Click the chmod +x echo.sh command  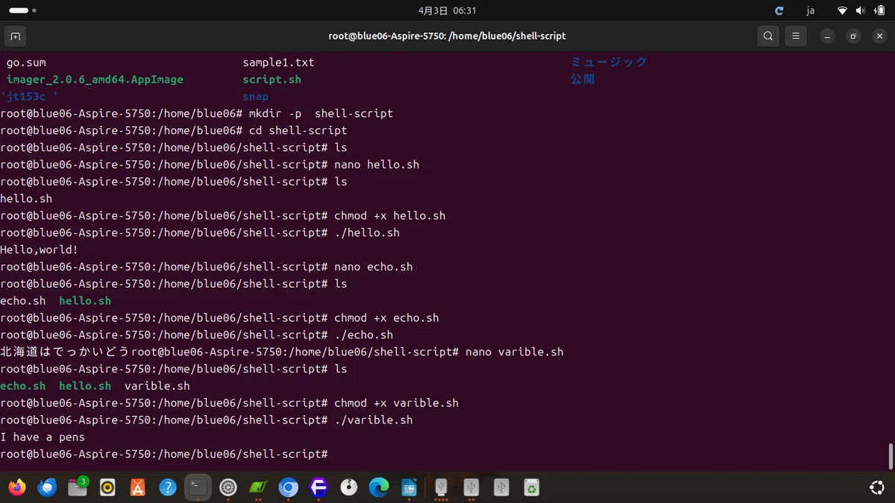click(x=386, y=318)
